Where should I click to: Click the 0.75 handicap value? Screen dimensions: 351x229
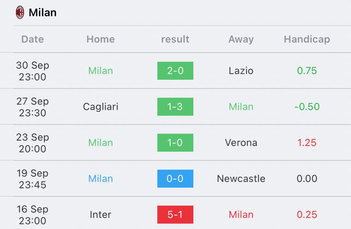(307, 71)
